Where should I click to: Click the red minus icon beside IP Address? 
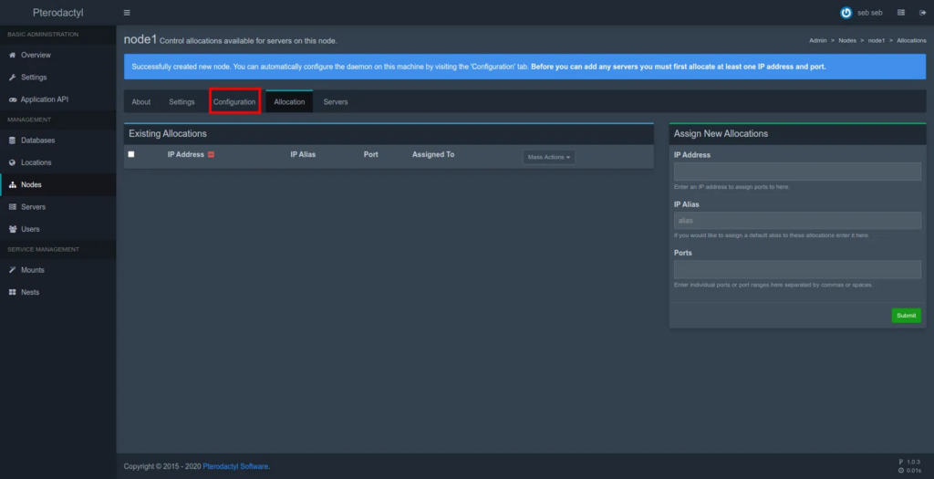(211, 155)
